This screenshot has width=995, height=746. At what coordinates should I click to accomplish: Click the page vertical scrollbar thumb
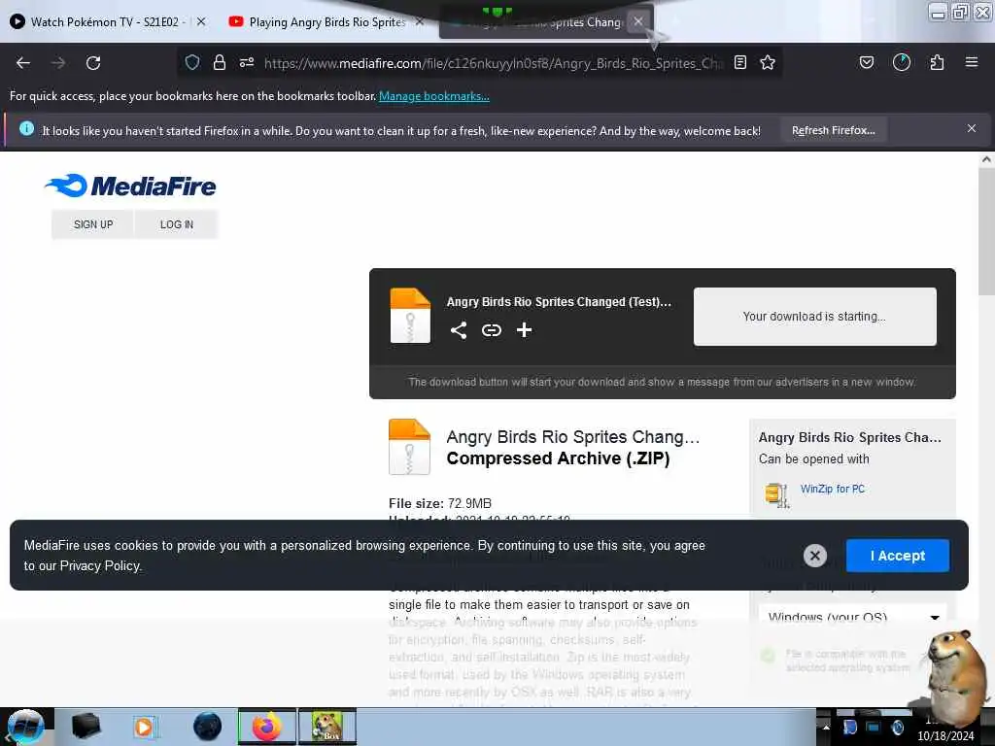986,229
